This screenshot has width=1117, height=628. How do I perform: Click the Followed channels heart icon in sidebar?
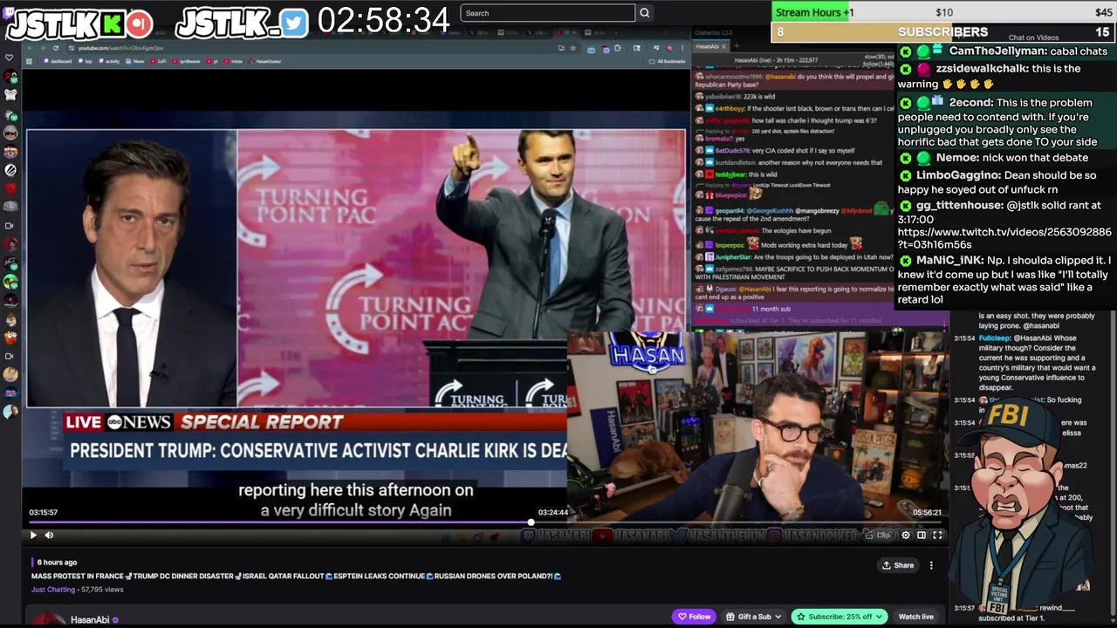click(x=10, y=58)
